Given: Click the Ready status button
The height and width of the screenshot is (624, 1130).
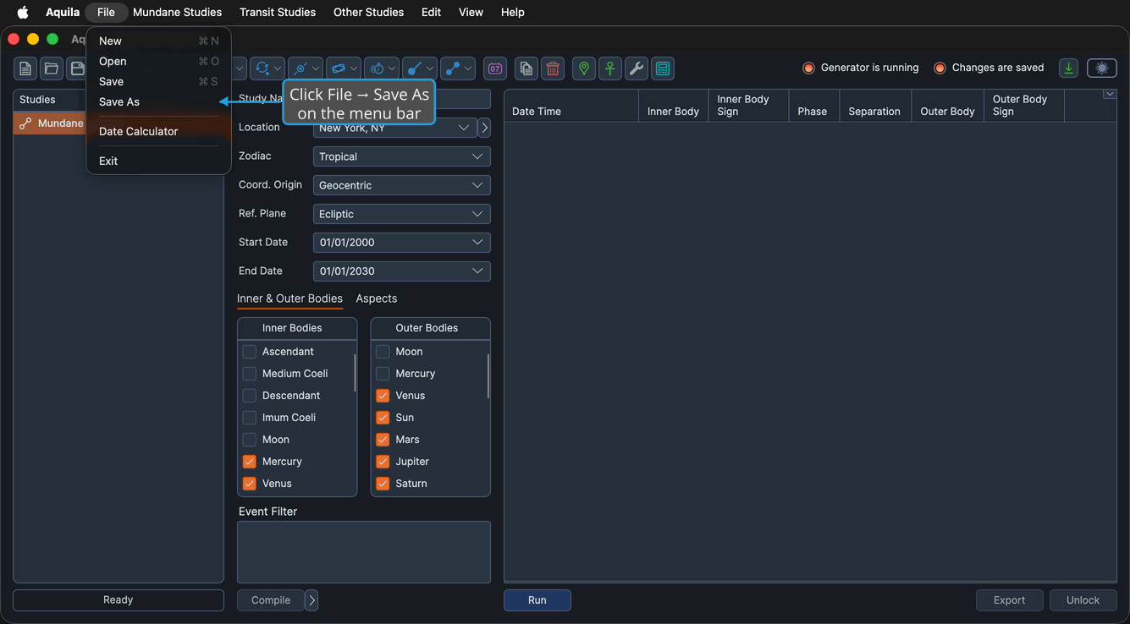Looking at the screenshot, I should (119, 599).
